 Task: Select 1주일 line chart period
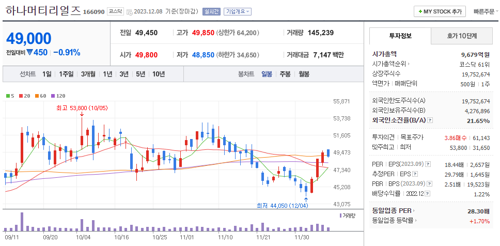[66, 74]
